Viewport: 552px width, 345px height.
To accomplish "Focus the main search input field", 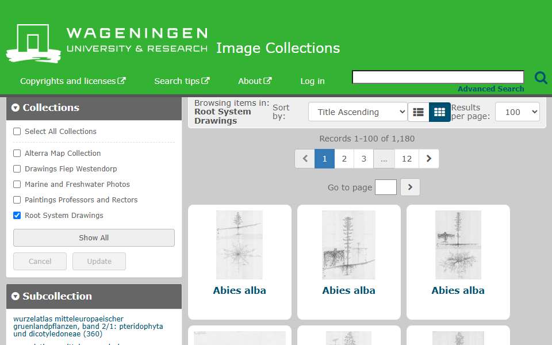I will coord(438,76).
